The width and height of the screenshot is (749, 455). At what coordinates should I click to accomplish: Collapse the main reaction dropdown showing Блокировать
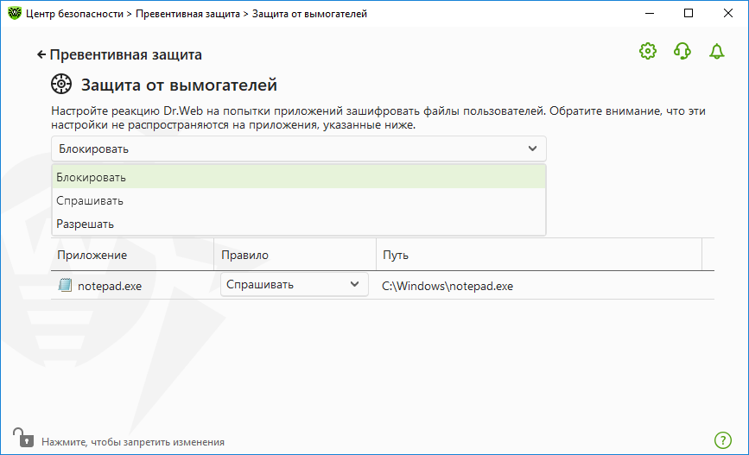coord(299,149)
